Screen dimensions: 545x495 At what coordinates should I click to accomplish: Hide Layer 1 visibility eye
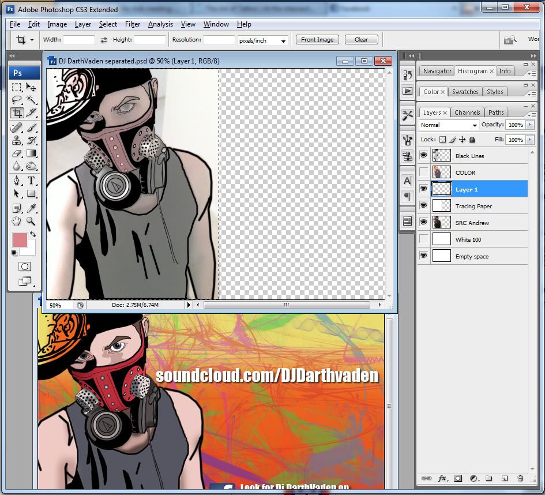coord(423,189)
